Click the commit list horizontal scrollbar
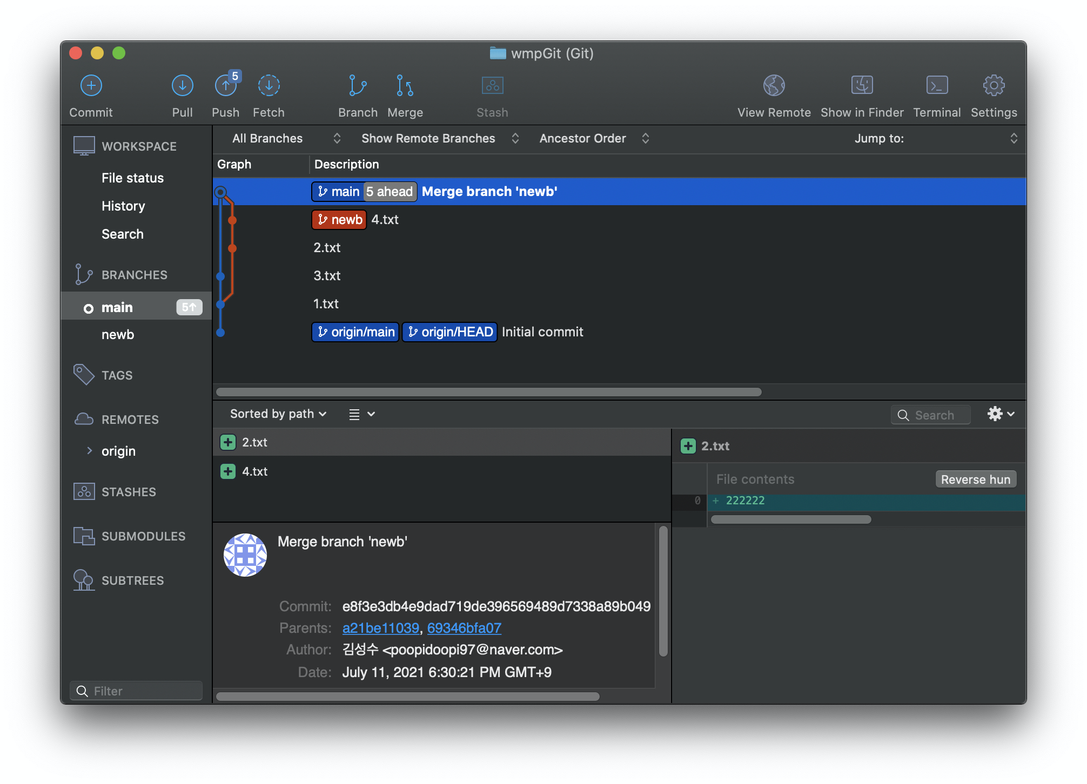This screenshot has height=784, width=1087. (488, 392)
